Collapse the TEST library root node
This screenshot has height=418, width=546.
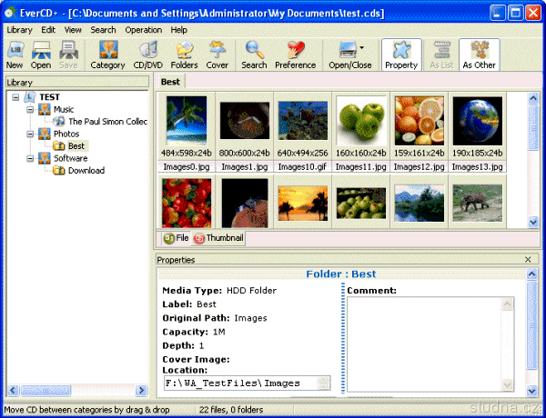pyautogui.click(x=15, y=97)
